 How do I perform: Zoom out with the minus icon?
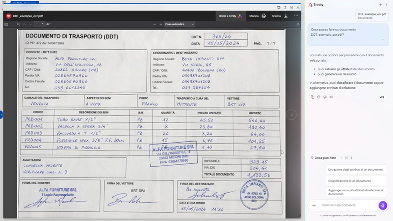(155, 24)
